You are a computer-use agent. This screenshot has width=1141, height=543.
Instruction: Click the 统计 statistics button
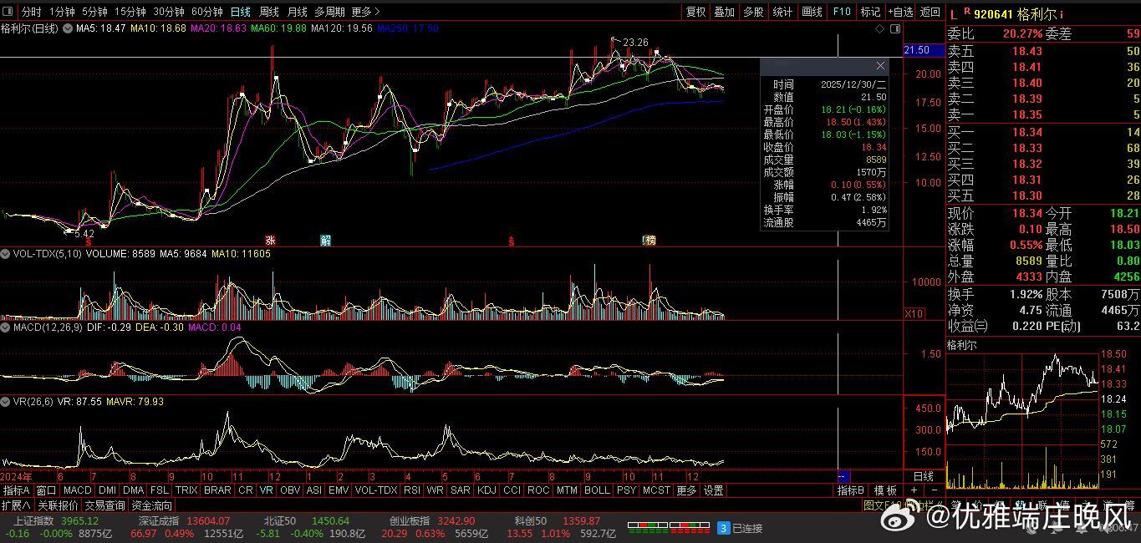point(783,12)
